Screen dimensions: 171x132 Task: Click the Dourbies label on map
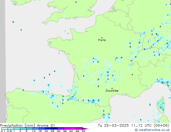pos(112,91)
